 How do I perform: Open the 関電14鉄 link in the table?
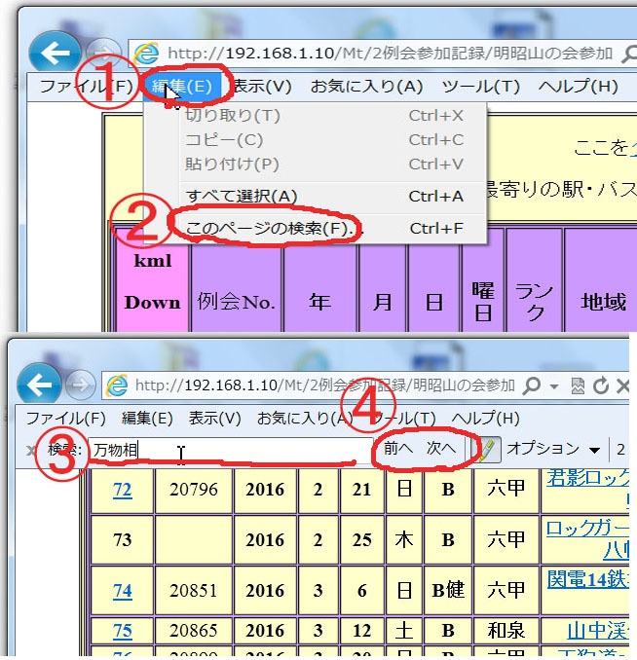coord(589,580)
